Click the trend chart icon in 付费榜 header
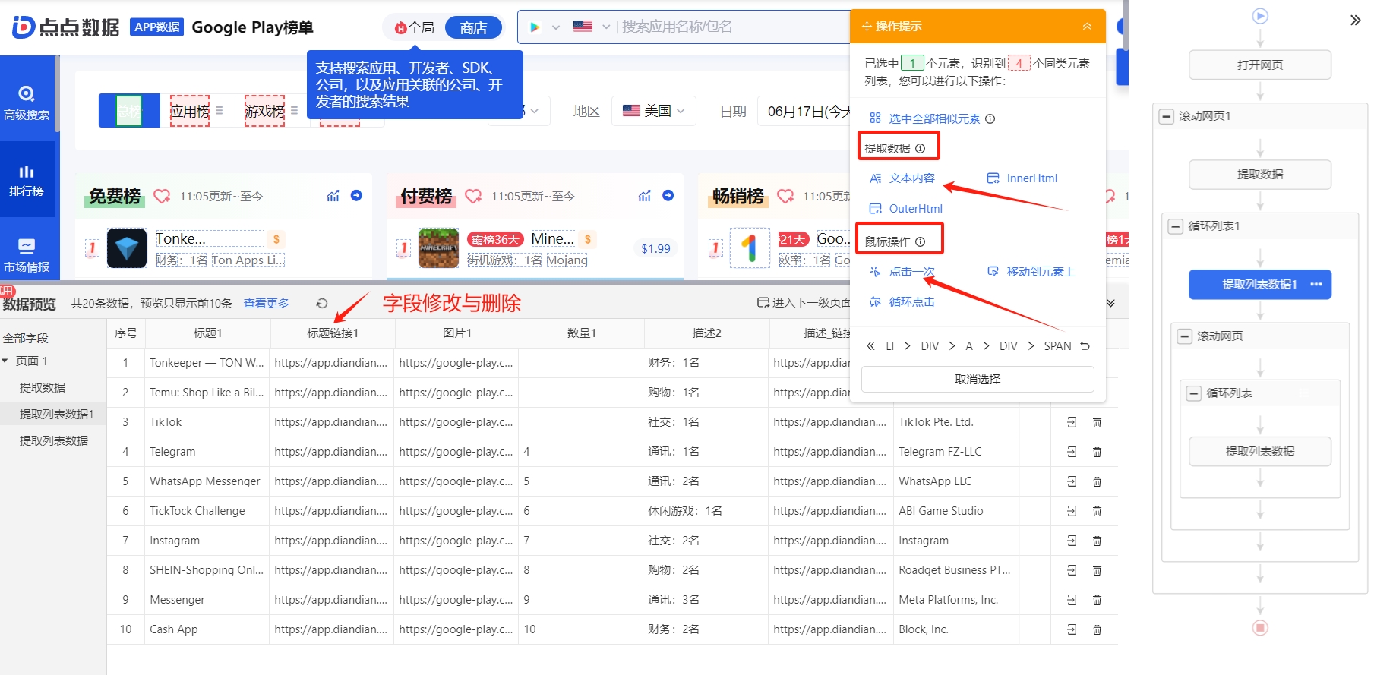Screen dimensions: 1374x675 click(x=644, y=196)
